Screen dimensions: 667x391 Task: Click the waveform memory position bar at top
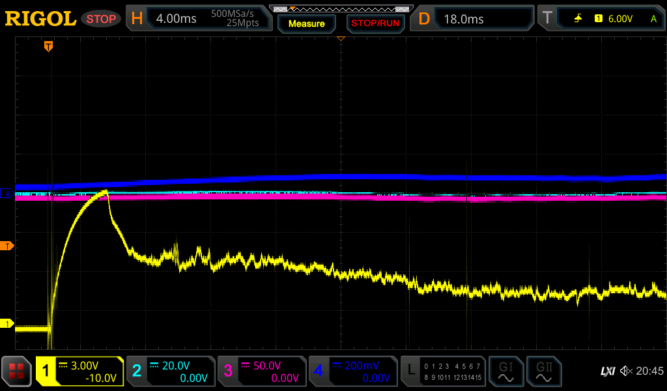(341, 8)
